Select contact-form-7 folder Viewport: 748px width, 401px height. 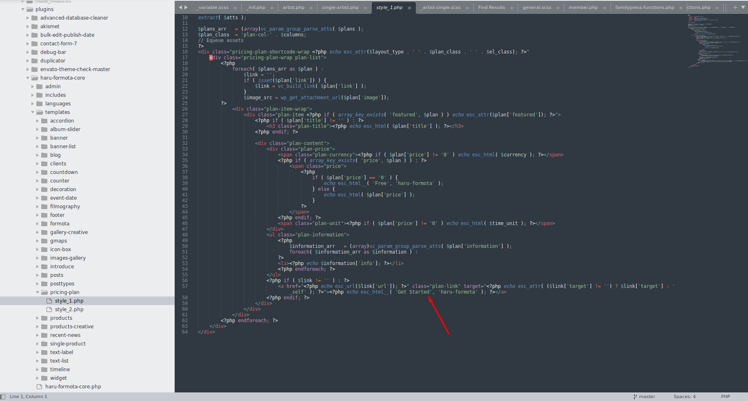tap(58, 44)
